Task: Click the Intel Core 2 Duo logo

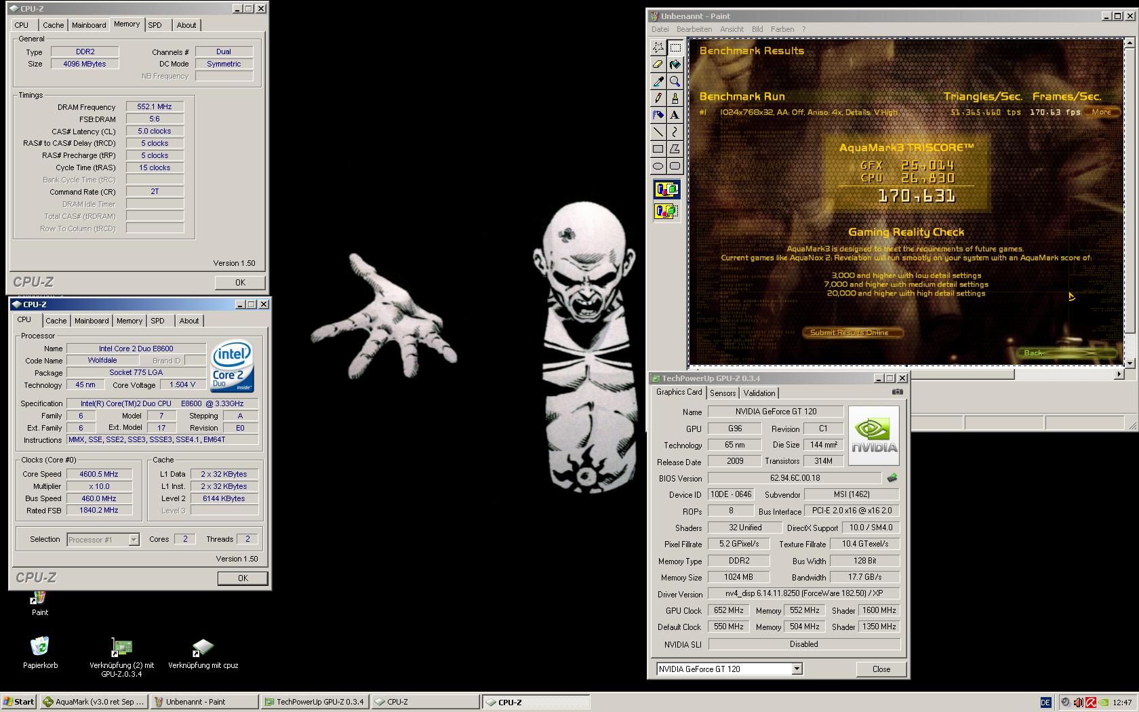Action: click(232, 365)
